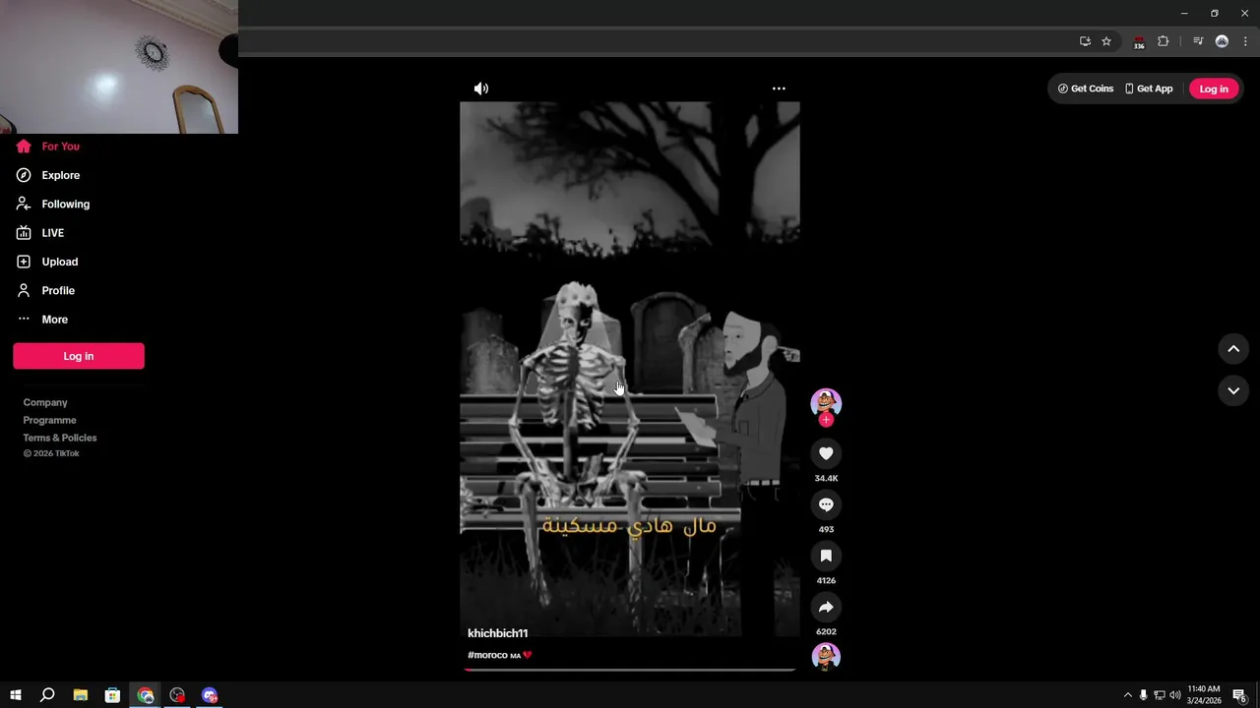Open the video's three-dot options menu

[779, 88]
